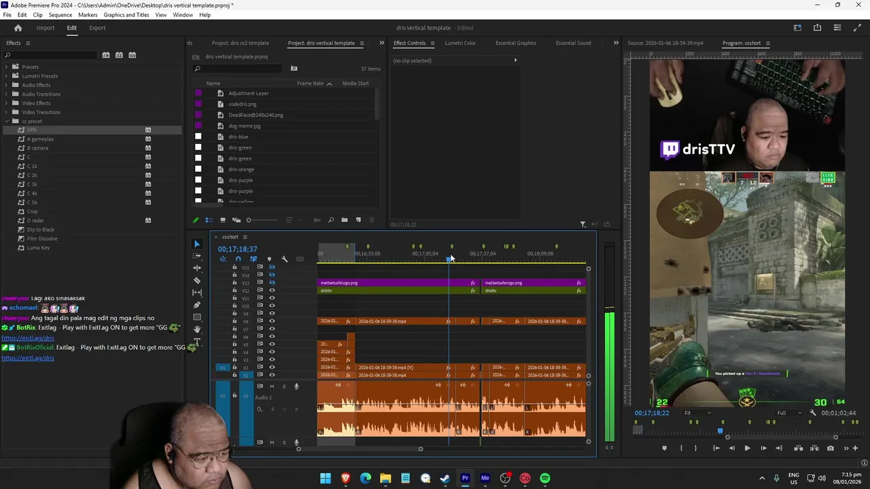Toggle sync lock on V12 track
Viewport: 870px width, 489px height.
[260, 291]
